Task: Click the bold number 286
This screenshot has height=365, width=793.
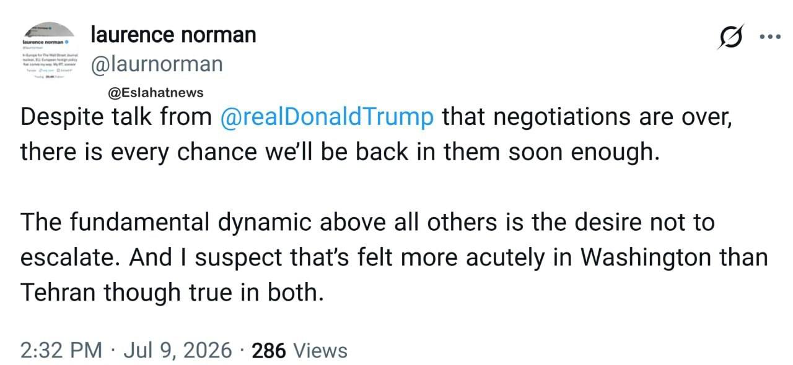Action: (269, 351)
